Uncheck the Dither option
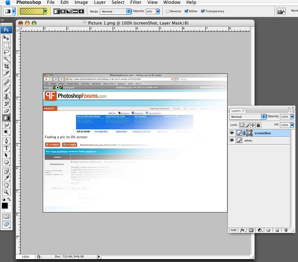The image size is (298, 262). click(186, 11)
